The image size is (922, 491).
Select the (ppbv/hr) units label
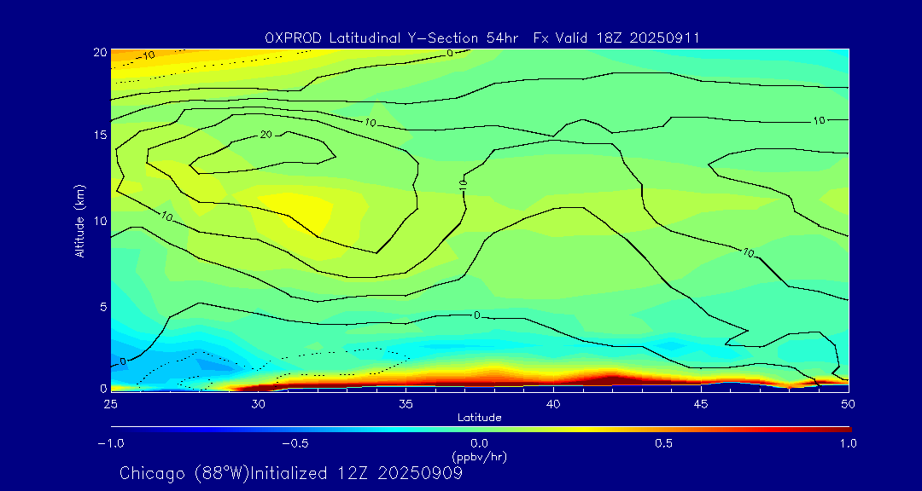coord(479,457)
